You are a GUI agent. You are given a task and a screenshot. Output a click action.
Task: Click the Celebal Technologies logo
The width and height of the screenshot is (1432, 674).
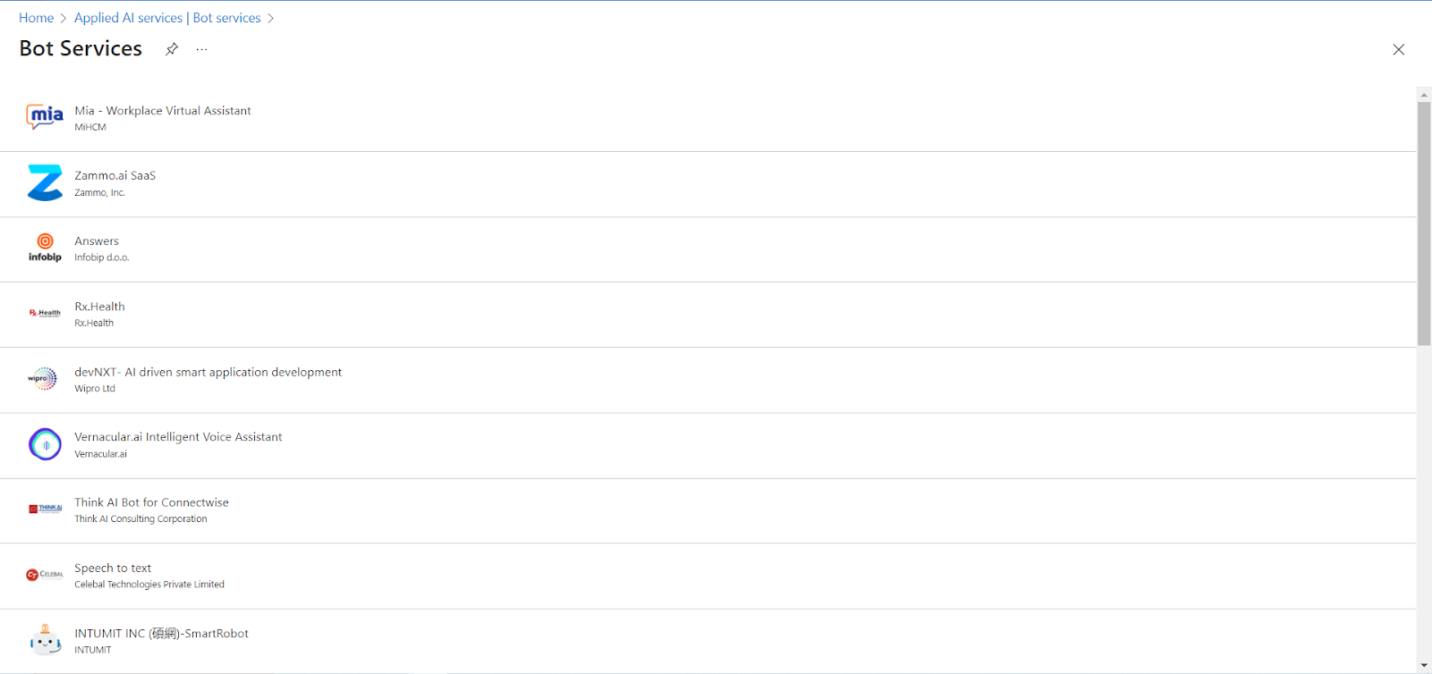[45, 575]
